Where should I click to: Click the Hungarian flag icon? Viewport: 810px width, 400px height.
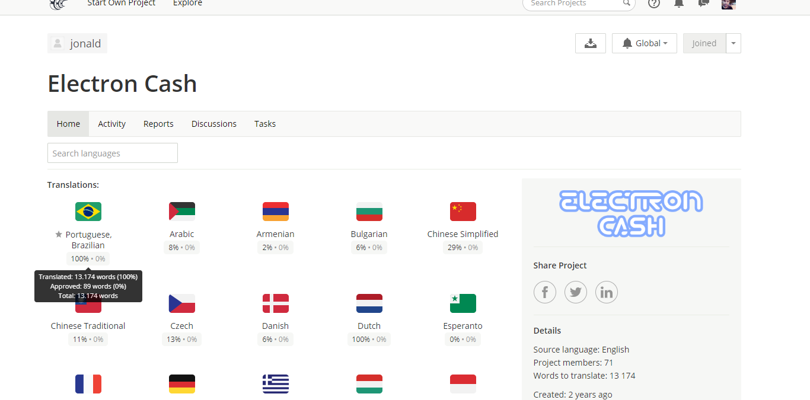(369, 384)
